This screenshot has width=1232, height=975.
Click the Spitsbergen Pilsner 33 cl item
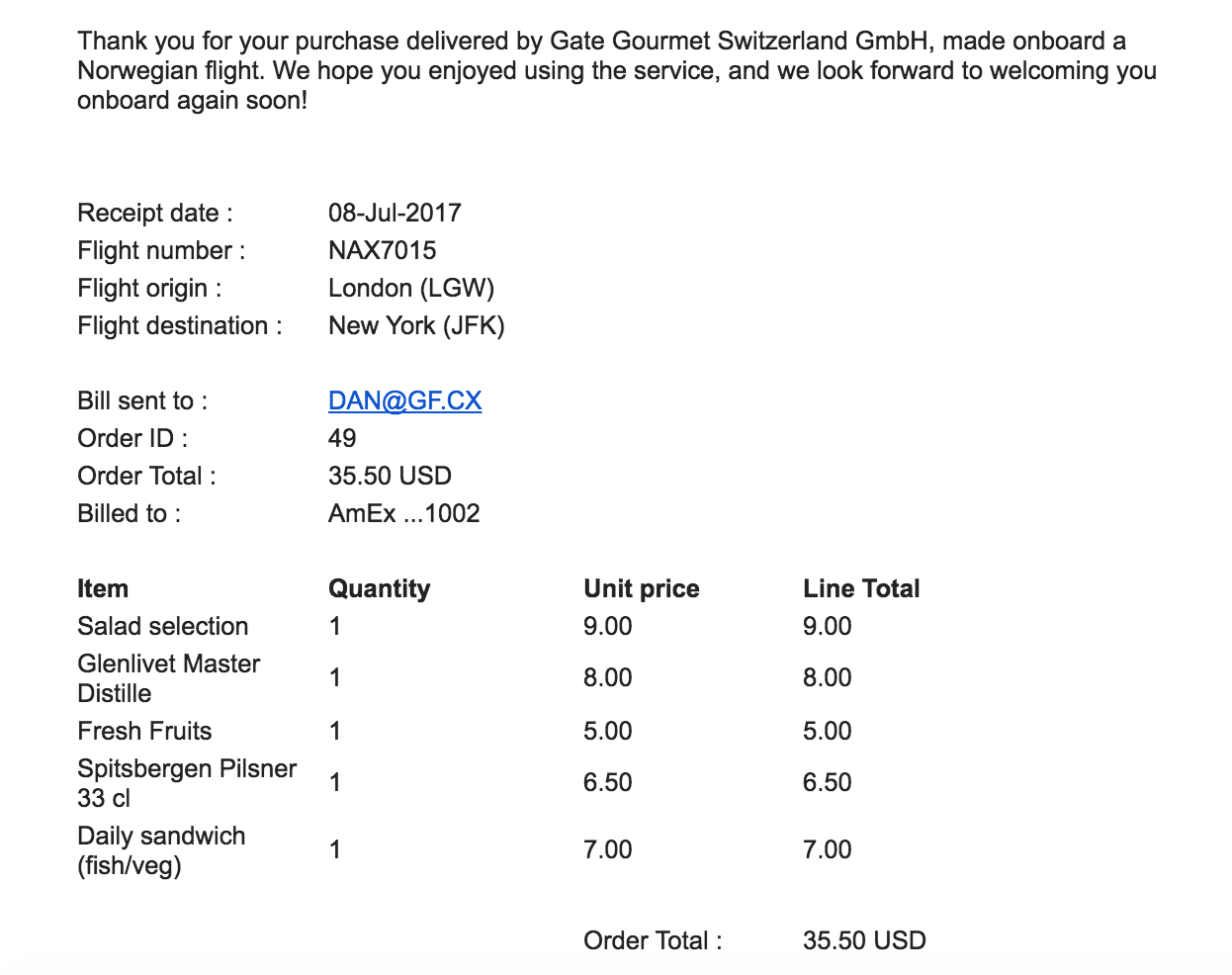(187, 783)
